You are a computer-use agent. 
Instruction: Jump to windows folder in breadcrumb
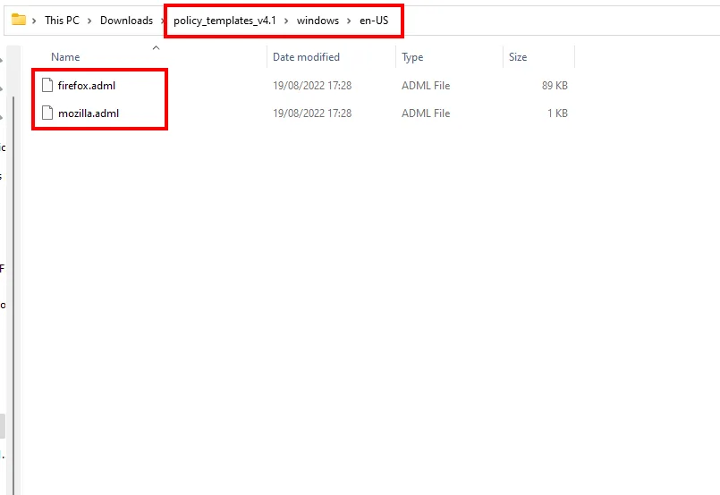(318, 21)
